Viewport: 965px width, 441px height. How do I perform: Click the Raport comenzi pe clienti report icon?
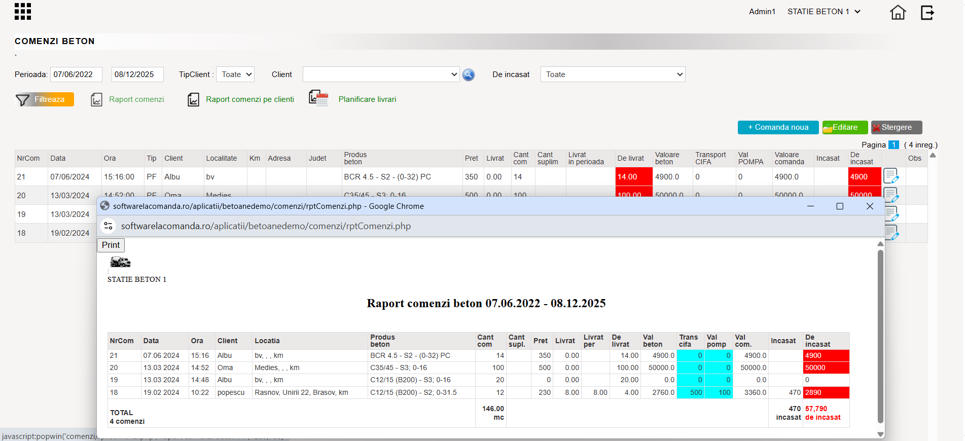[x=193, y=99]
